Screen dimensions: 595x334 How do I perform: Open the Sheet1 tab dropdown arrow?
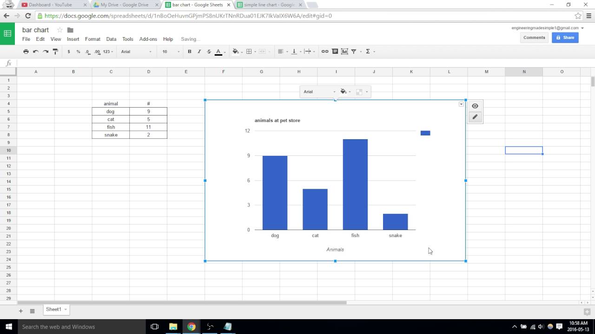(66, 309)
